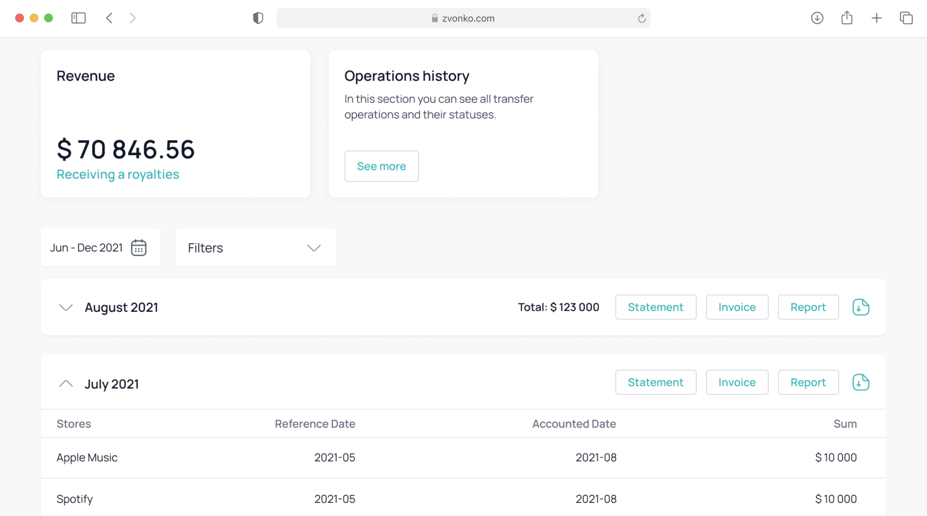Click the zvonko.com address bar
The width and height of the screenshot is (927, 516).
click(x=463, y=18)
